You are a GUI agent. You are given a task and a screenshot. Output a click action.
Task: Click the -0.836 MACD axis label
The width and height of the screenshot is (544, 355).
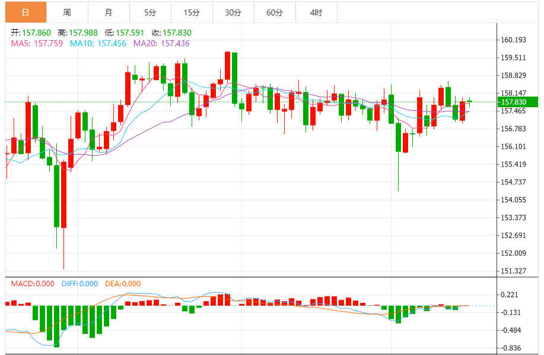click(x=510, y=348)
